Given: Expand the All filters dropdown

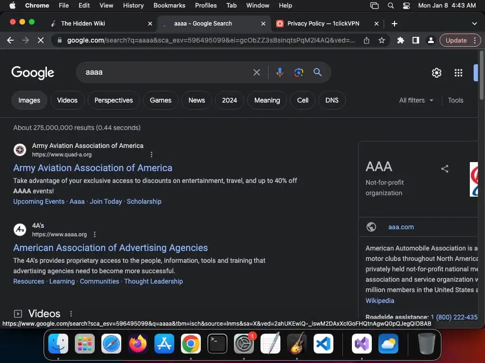Looking at the screenshot, I should (416, 100).
